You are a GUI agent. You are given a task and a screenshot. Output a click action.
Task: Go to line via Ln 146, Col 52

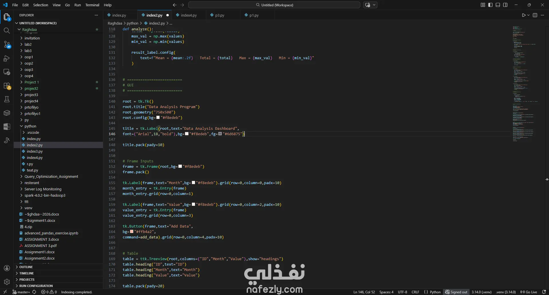click(x=364, y=292)
